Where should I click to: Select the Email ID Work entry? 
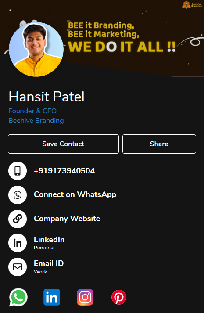49,267
